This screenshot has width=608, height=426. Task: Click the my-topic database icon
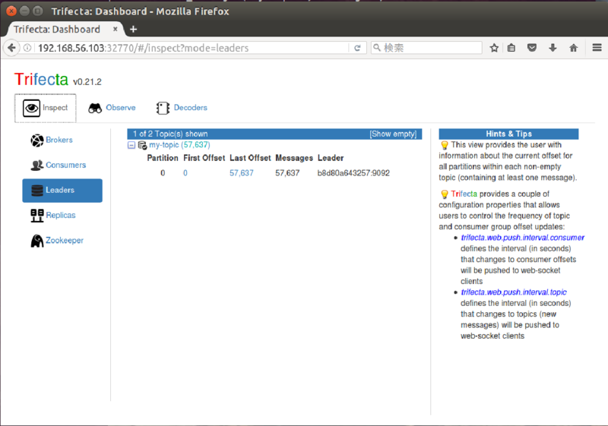coord(142,146)
